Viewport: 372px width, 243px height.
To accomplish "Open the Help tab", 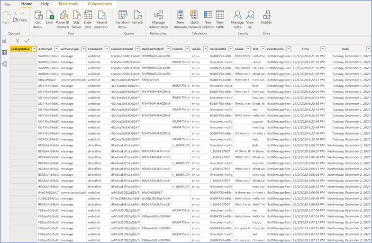I will pyautogui.click(x=45, y=4).
